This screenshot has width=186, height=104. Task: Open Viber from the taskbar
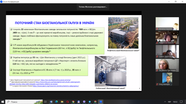pyautogui.click(x=84, y=102)
